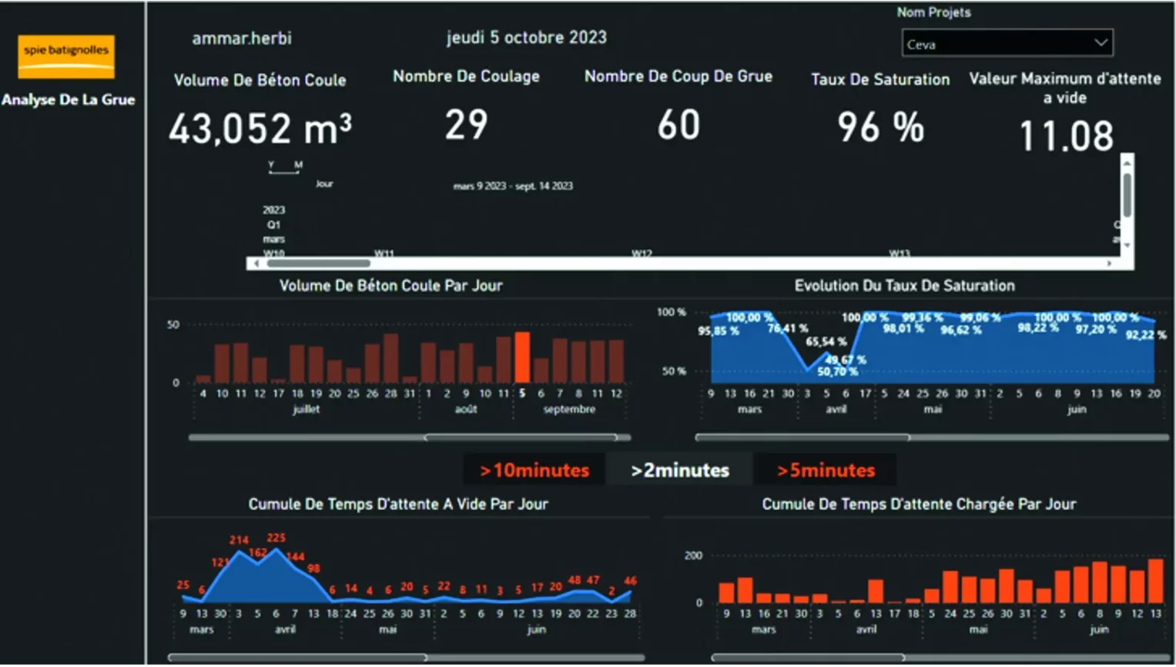
Task: Click the 225 peak point in waiting-time chart
Action: [x=276, y=548]
